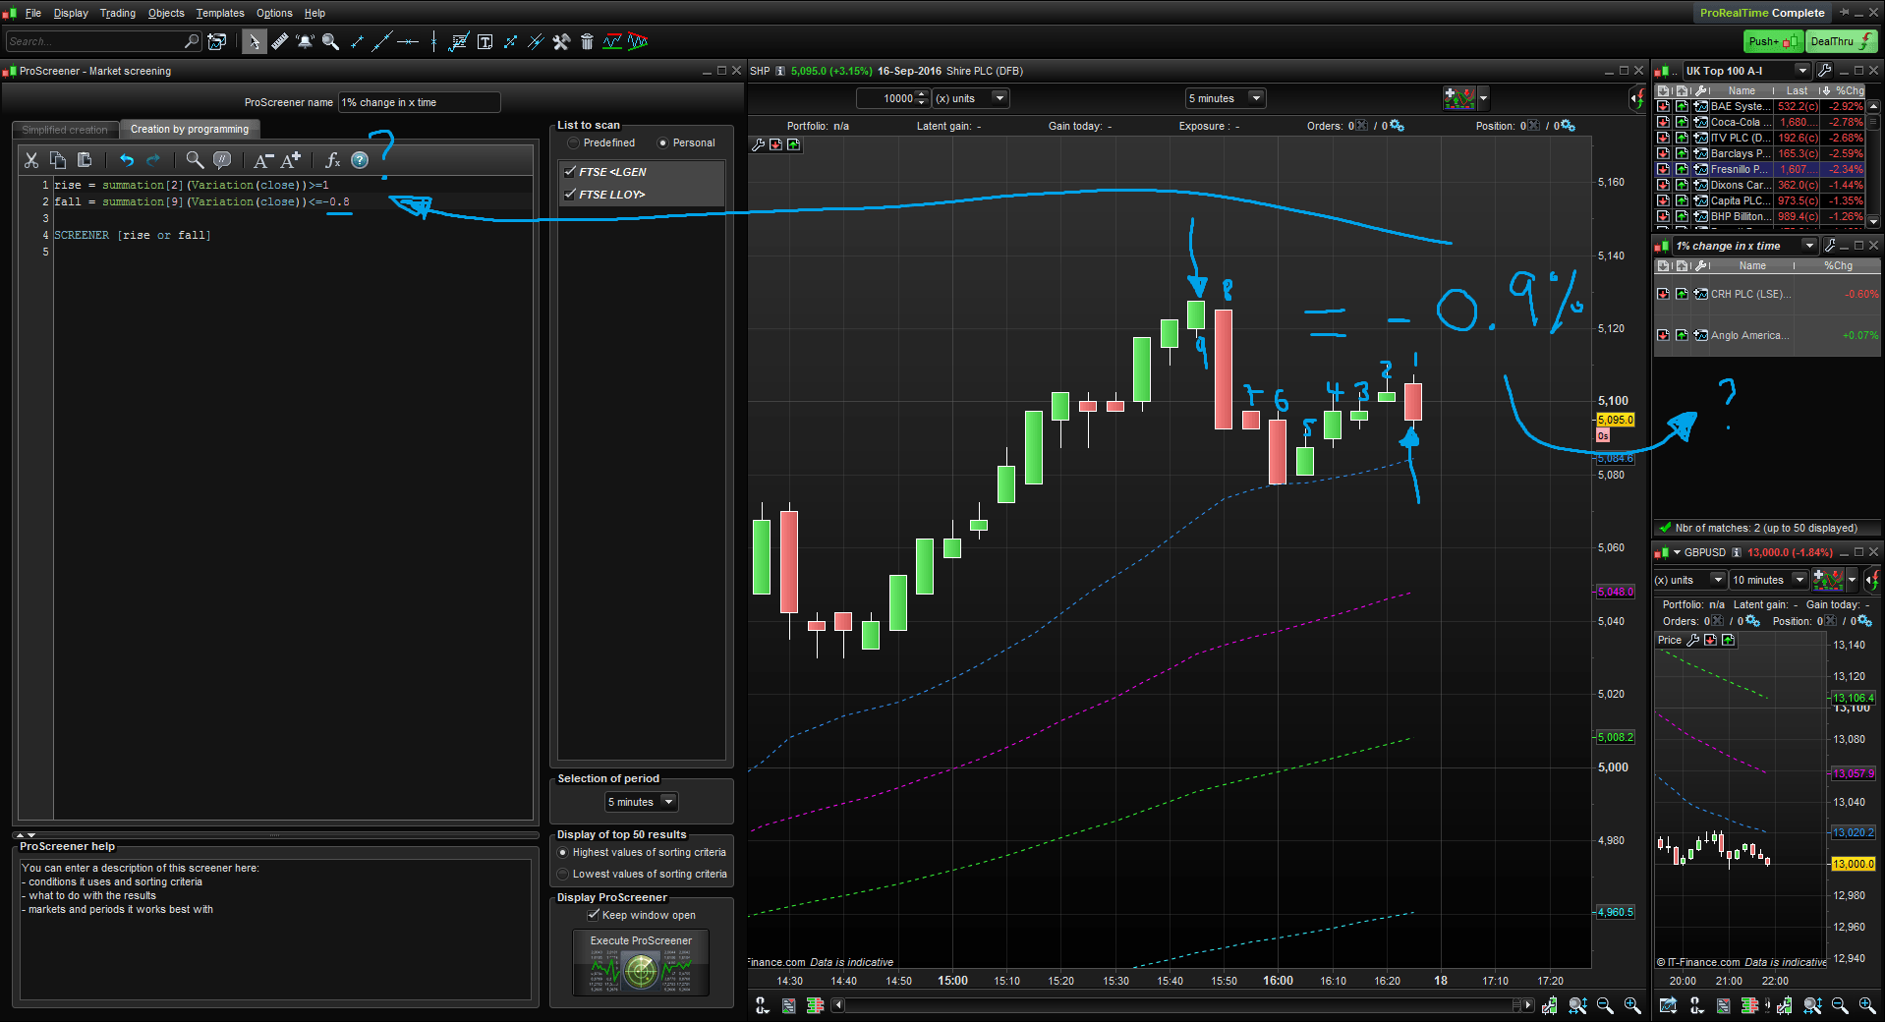Toggle the FTSE <LGEN list checkbox
Screen dimensions: 1885x1022
569,171
